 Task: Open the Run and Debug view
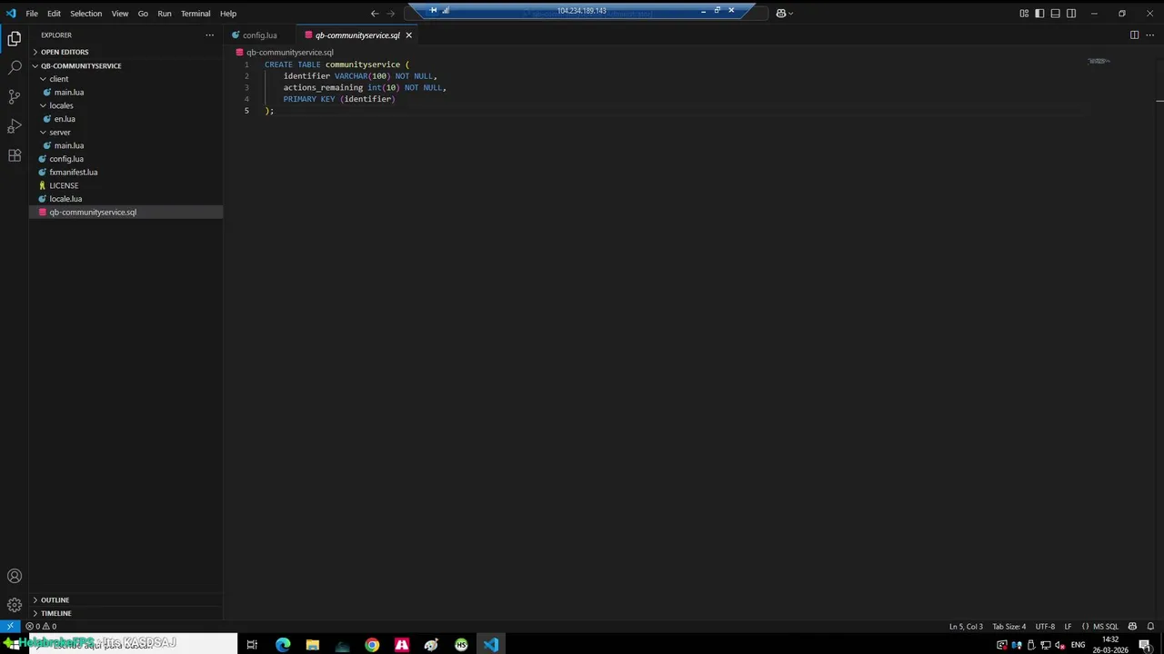pyautogui.click(x=15, y=125)
